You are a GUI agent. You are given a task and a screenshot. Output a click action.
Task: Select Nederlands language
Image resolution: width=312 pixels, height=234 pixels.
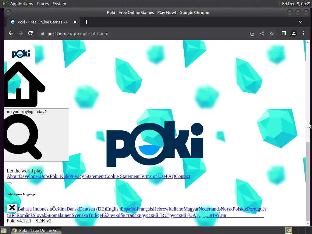tap(210, 209)
